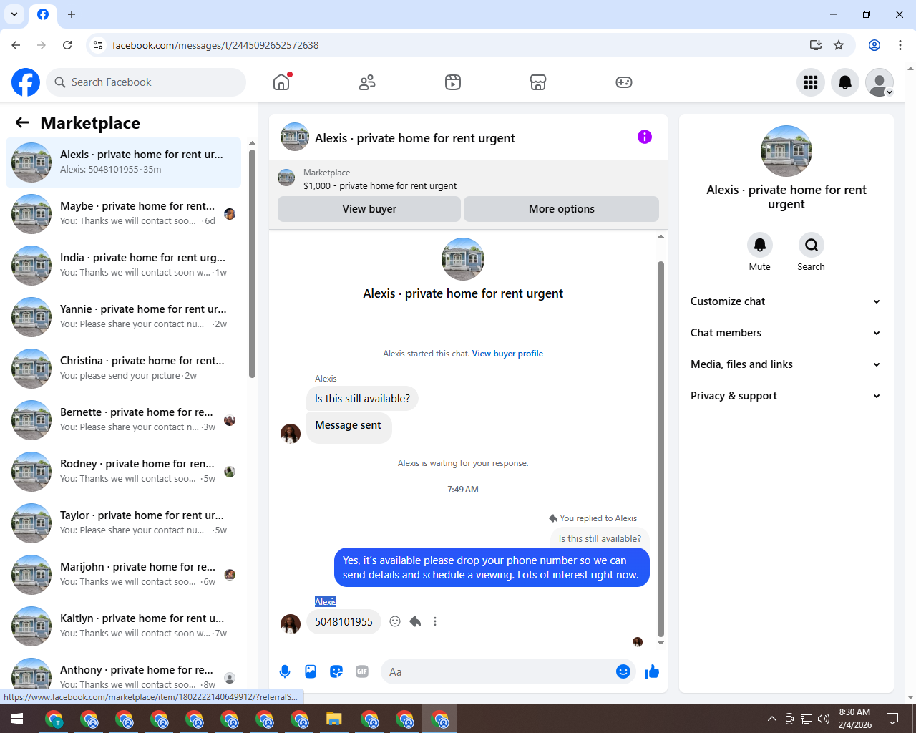Image resolution: width=916 pixels, height=733 pixels.
Task: Open the Home feed icon
Action: click(281, 82)
